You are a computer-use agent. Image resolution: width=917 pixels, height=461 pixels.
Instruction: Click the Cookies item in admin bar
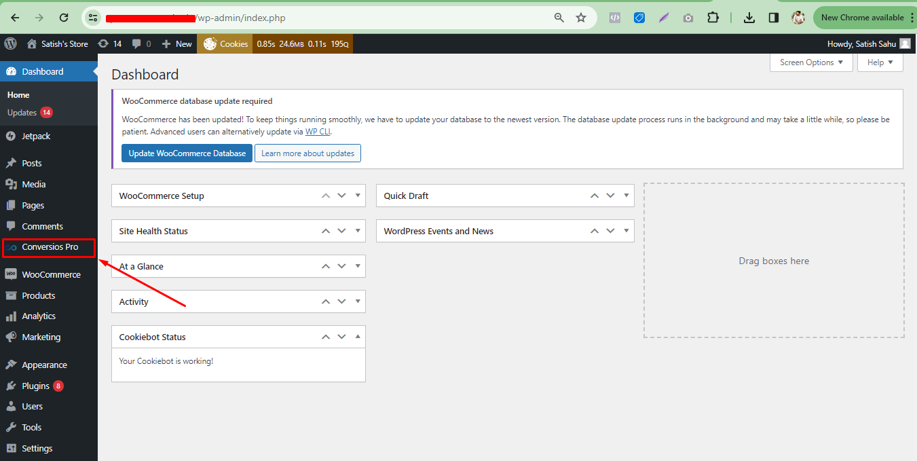(226, 43)
